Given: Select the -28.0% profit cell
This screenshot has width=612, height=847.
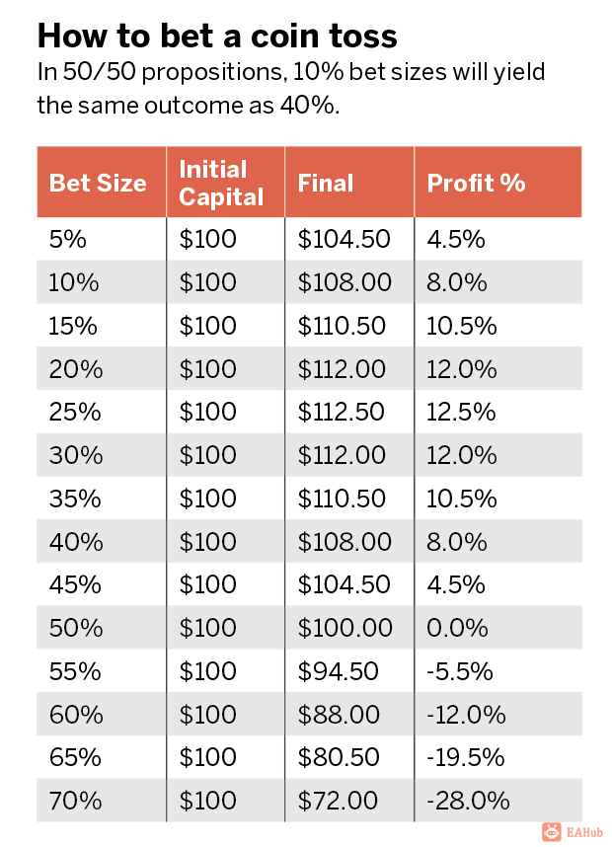Looking at the screenshot, I should pyautogui.click(x=468, y=801).
